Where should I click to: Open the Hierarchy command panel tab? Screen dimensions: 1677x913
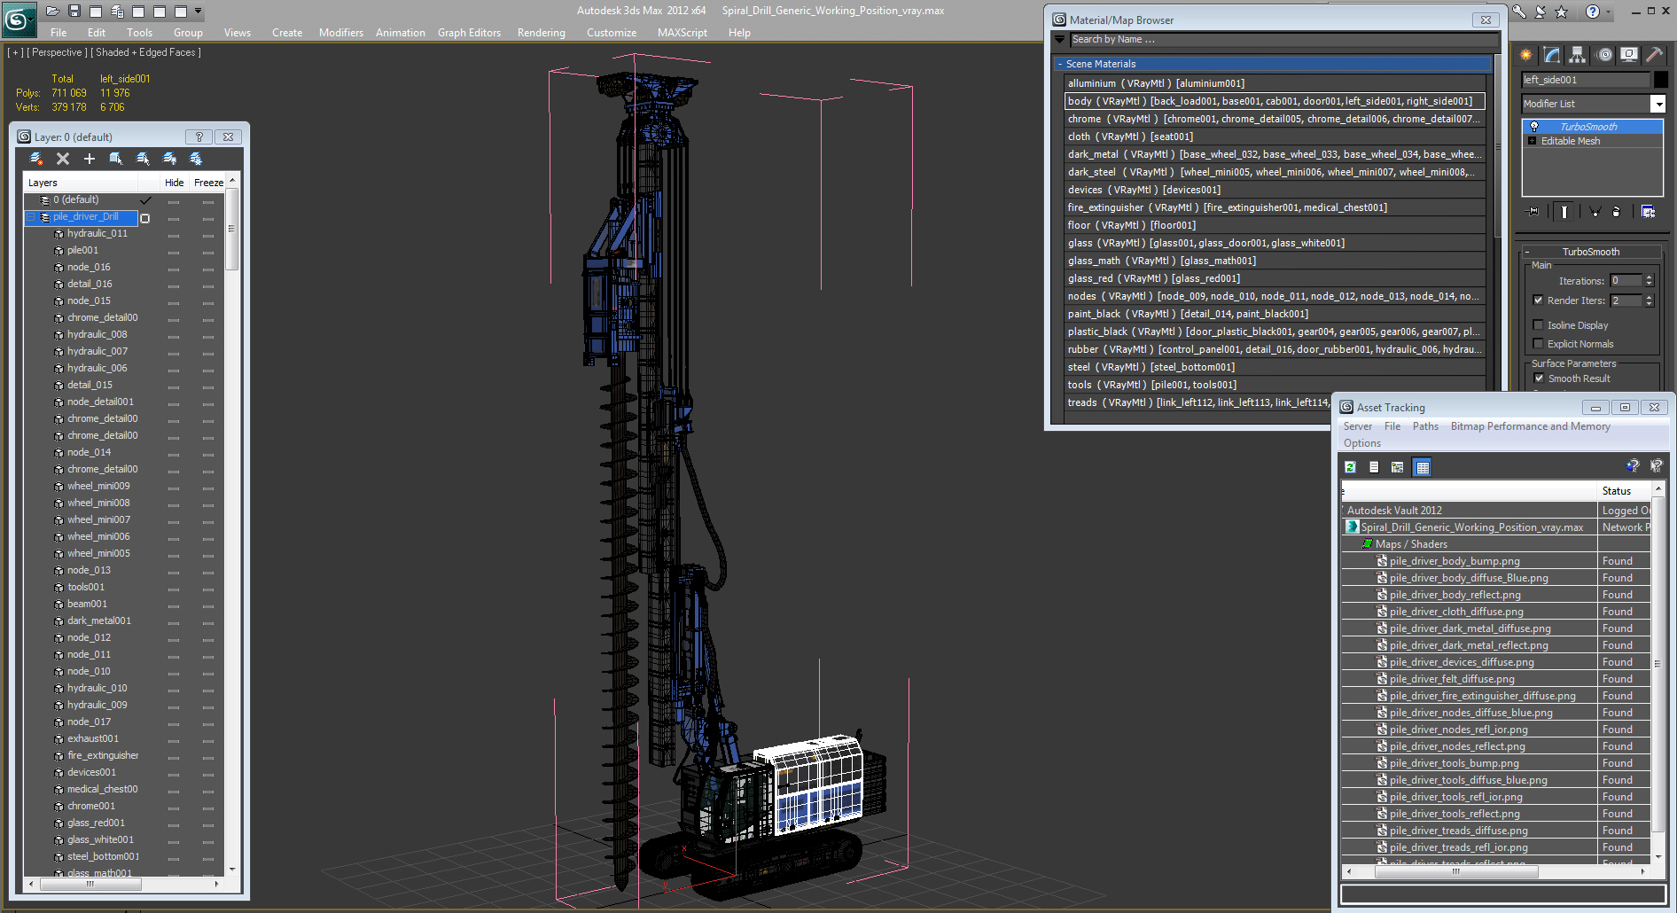(x=1577, y=55)
